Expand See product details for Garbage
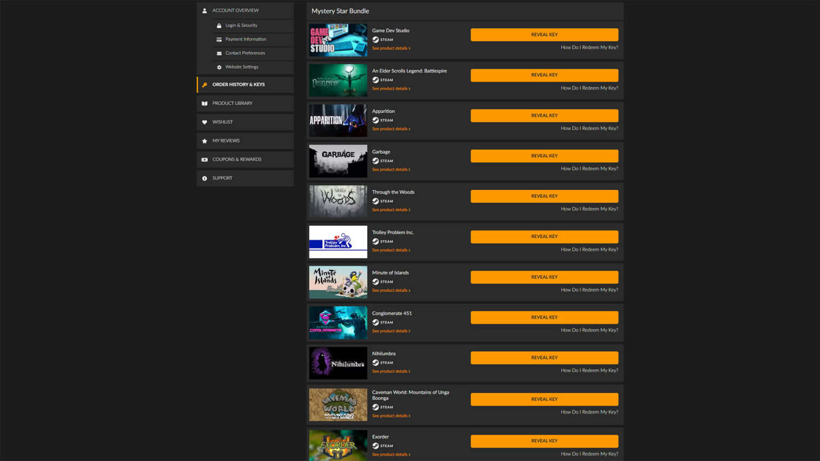 [x=391, y=170]
